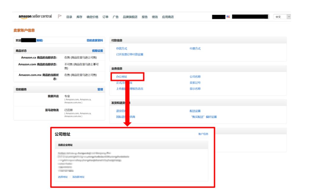
Task: Open the language selection arrow
Action: [x=289, y=17]
